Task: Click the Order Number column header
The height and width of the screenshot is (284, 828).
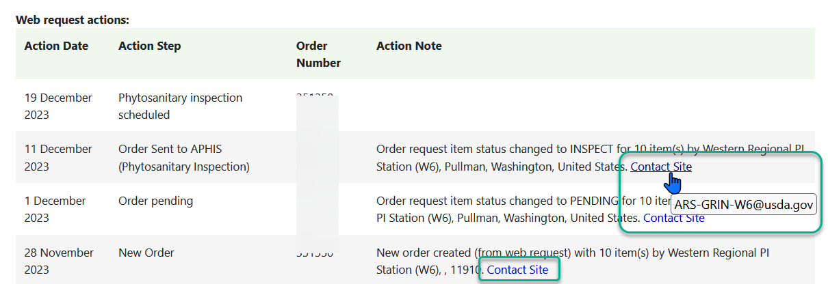Action: tap(318, 55)
